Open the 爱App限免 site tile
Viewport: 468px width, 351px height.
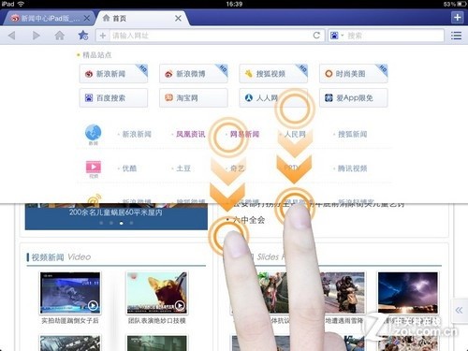tap(354, 98)
